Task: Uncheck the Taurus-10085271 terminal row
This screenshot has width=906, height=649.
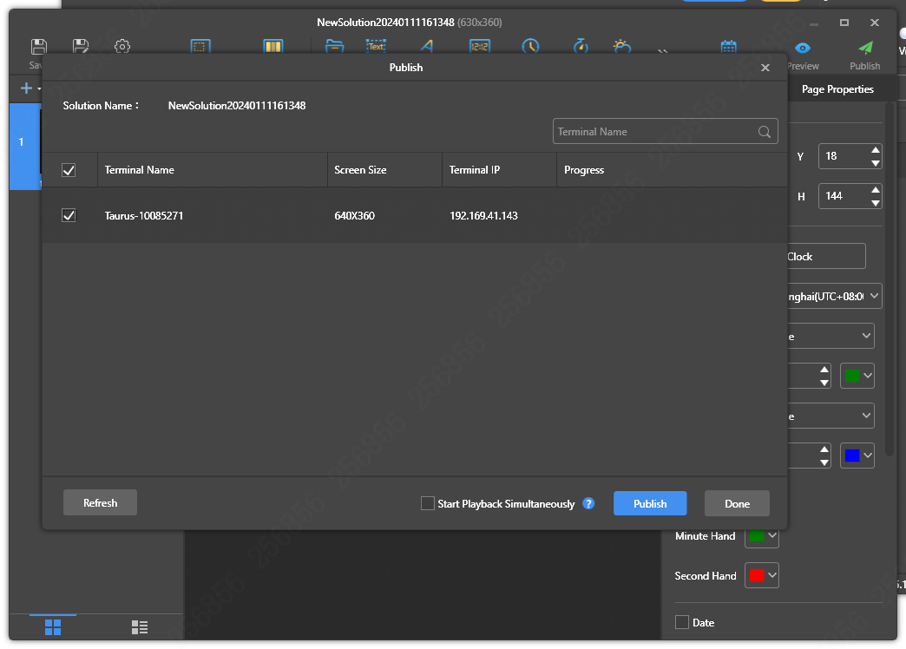Action: coord(69,215)
